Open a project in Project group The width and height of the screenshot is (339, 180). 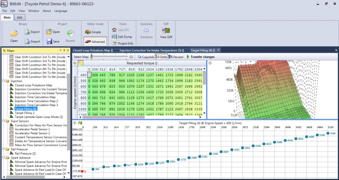tap(53, 32)
